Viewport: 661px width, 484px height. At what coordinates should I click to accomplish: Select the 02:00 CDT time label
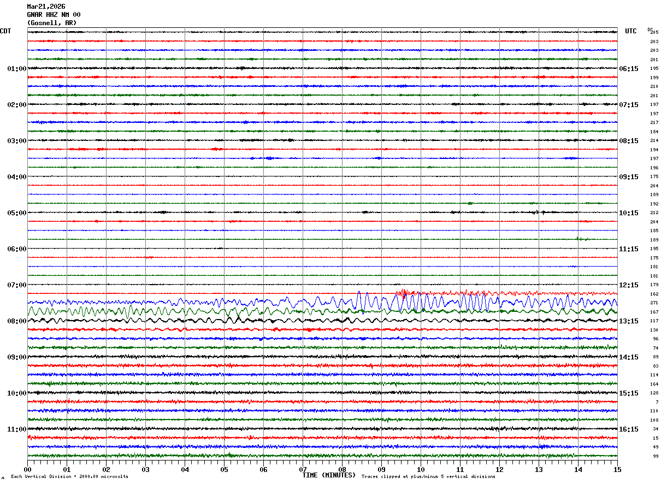pyautogui.click(x=17, y=105)
